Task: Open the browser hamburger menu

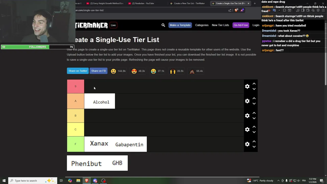Action: tap(323, 10)
